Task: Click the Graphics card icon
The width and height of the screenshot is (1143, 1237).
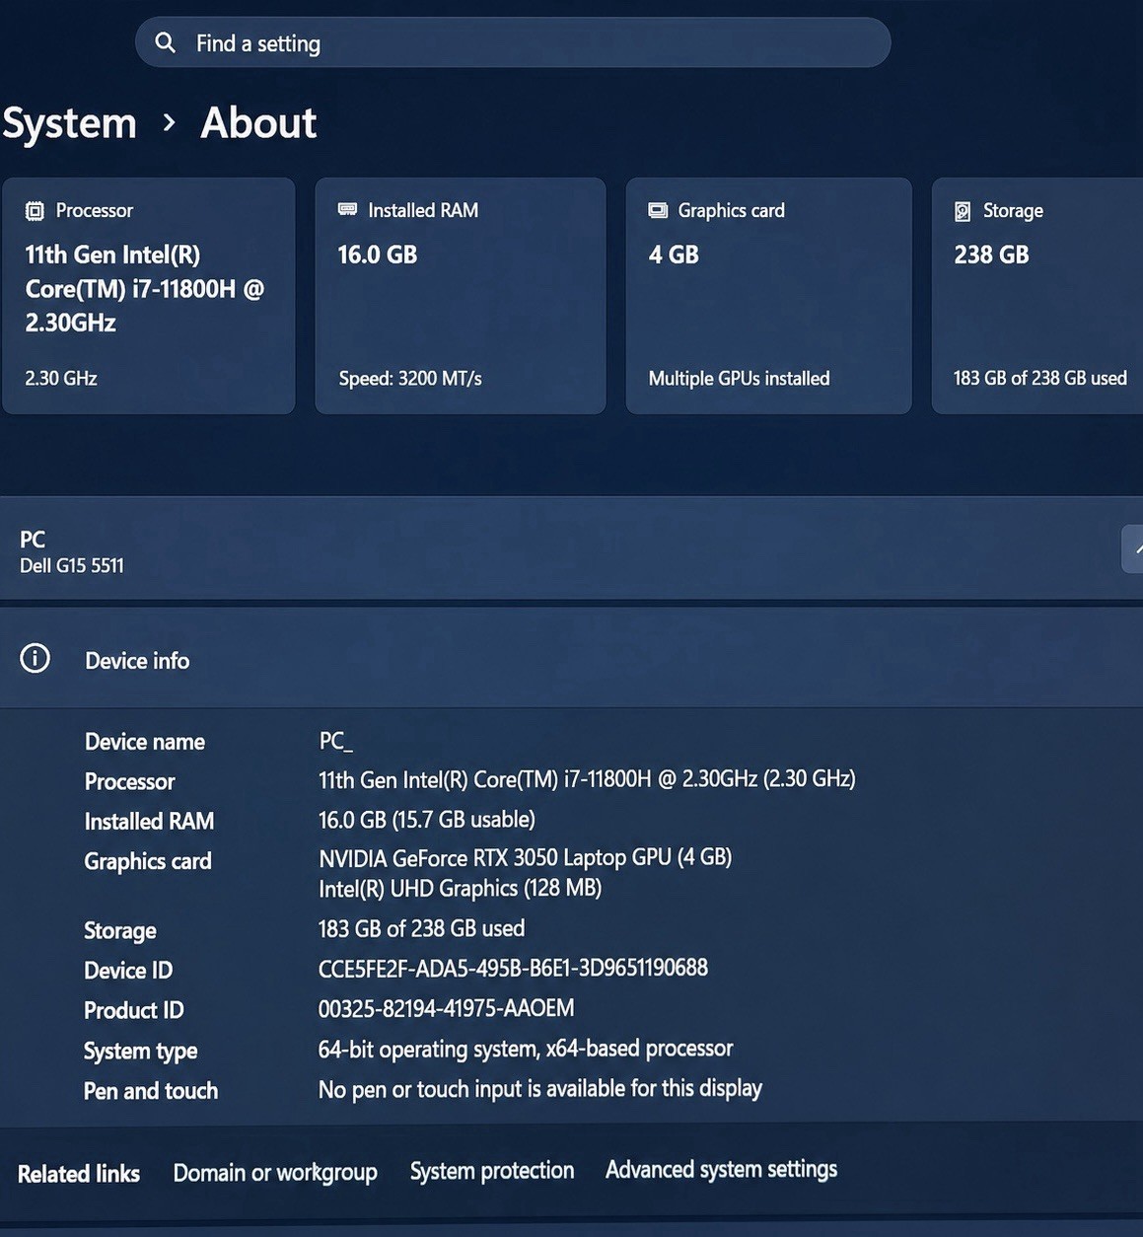Action: pyautogui.click(x=658, y=210)
